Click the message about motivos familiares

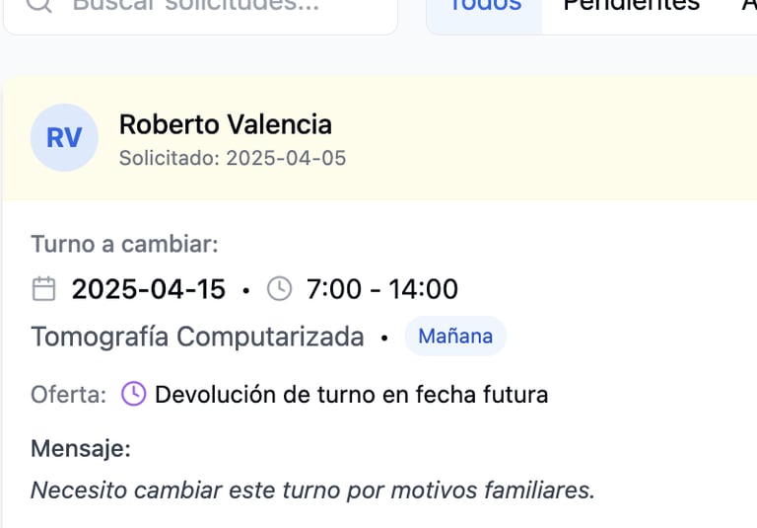coord(312,490)
